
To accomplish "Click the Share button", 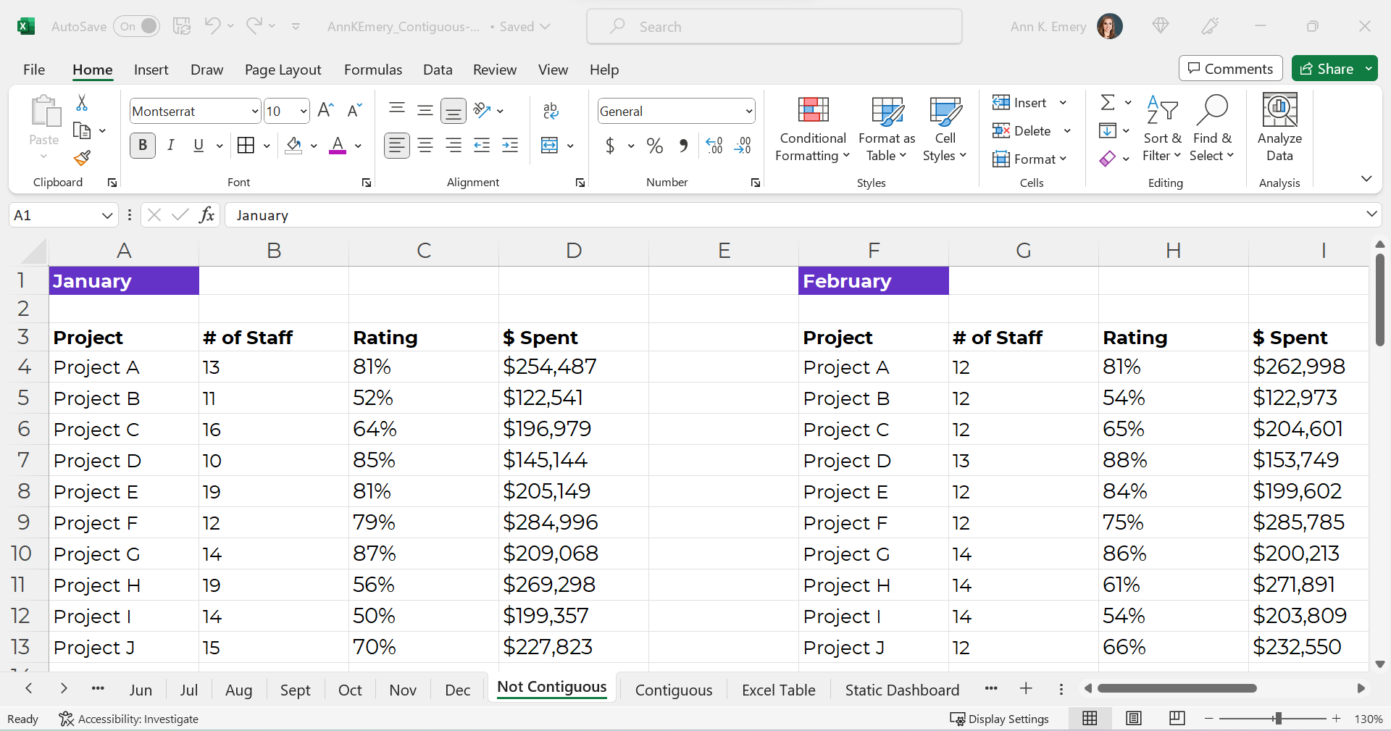I will tap(1327, 69).
